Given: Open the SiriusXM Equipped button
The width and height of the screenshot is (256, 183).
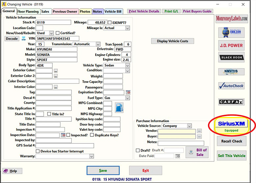Looking at the screenshot, I should pyautogui.click(x=231, y=126).
